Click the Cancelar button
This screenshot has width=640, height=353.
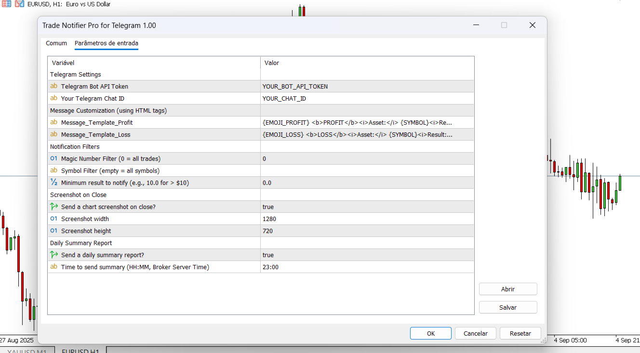pyautogui.click(x=476, y=333)
